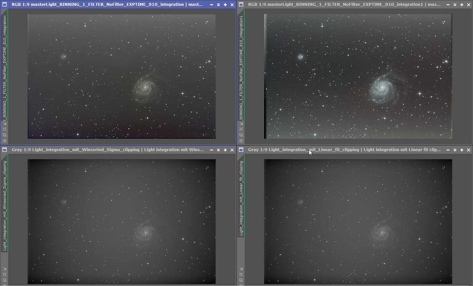
Task: Click the overlapping-squares icon in the integration1 window
Action: [x=241, y=135]
